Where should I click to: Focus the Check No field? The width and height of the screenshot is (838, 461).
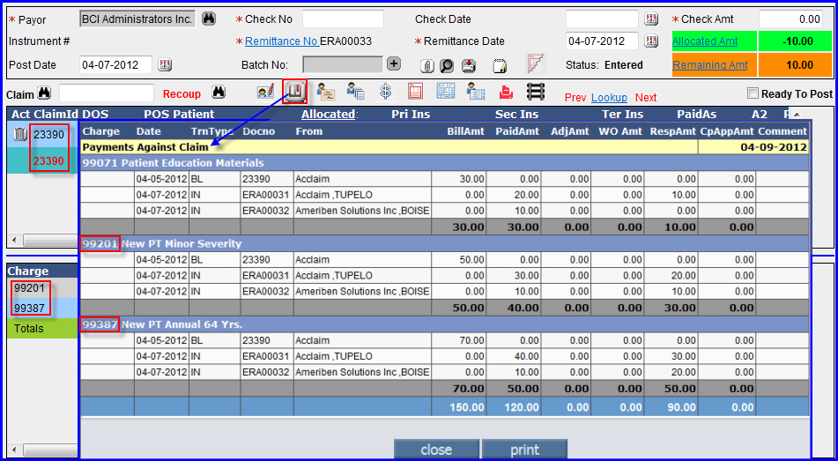343,19
